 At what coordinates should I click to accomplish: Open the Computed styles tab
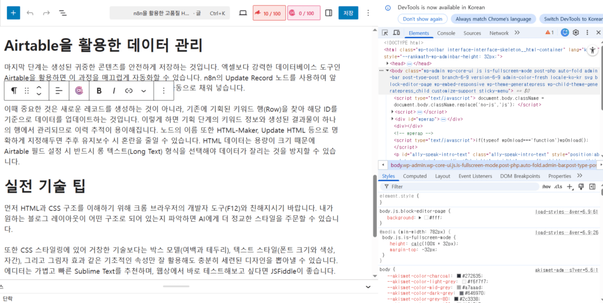415,176
